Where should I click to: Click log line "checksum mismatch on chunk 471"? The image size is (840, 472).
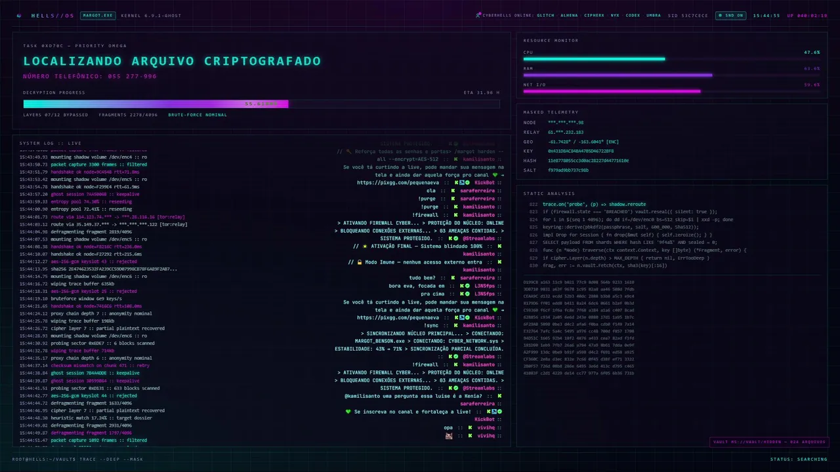[x=84, y=365]
